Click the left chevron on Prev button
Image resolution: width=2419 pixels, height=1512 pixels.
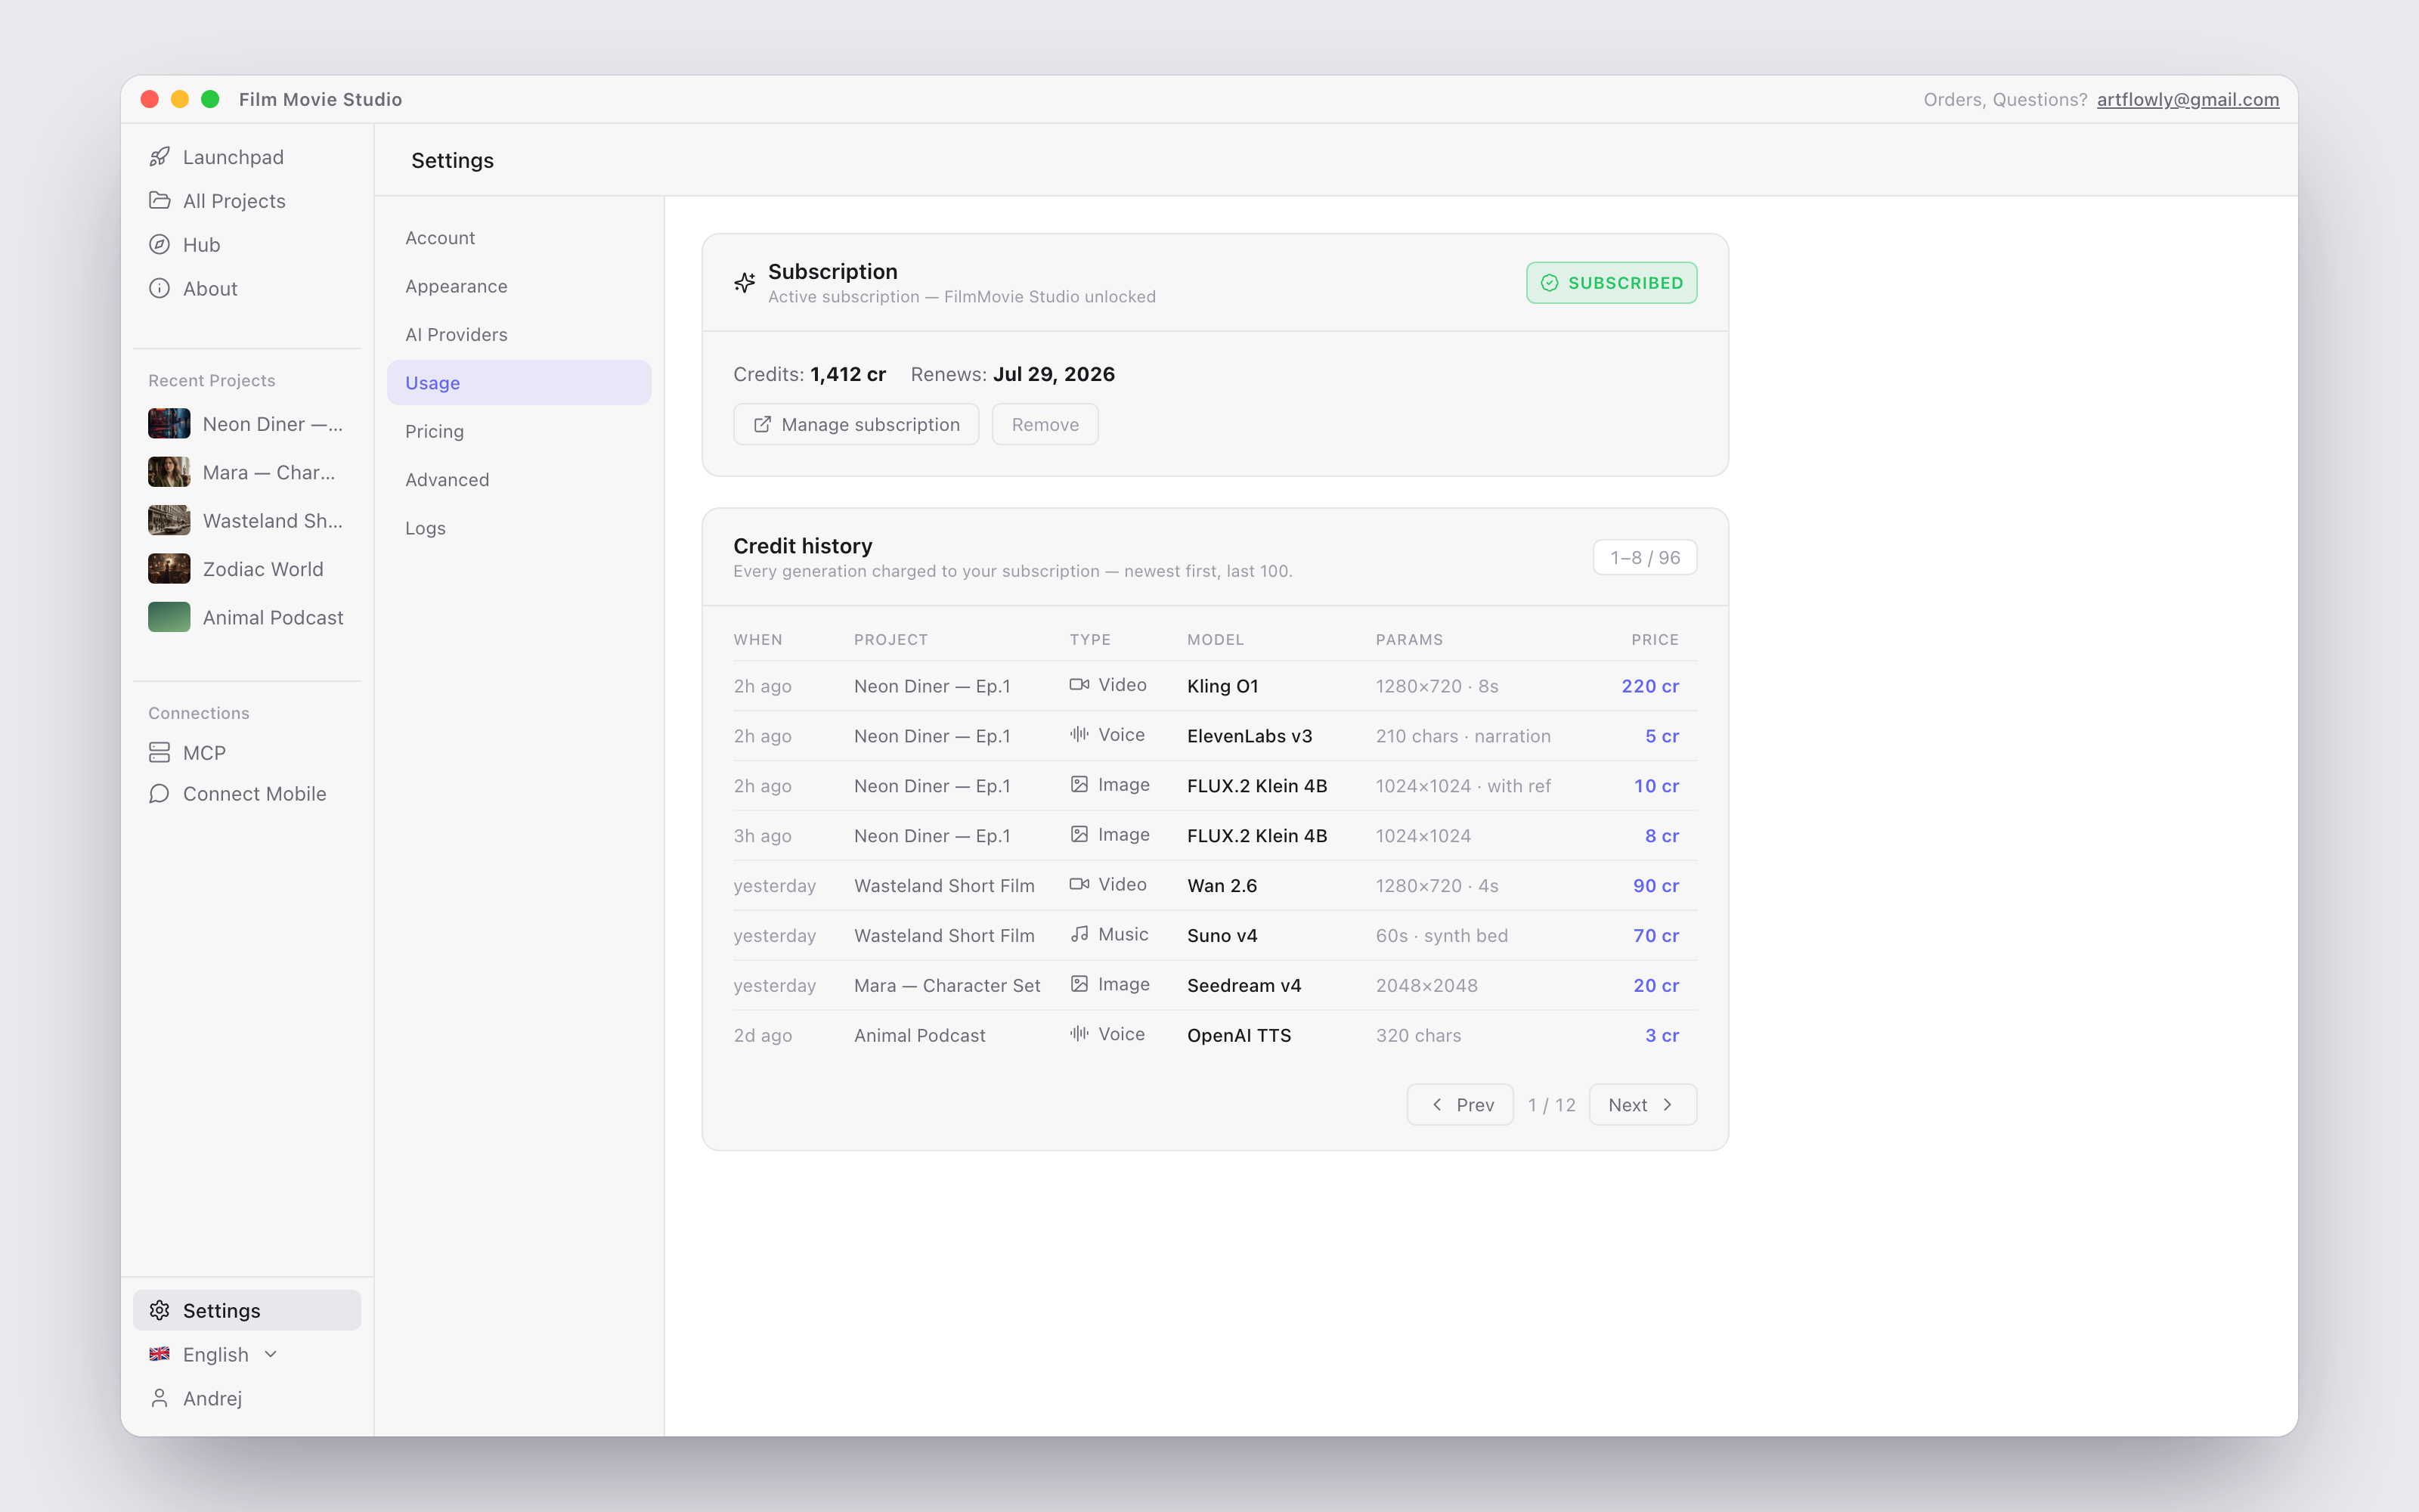[x=1436, y=1105]
